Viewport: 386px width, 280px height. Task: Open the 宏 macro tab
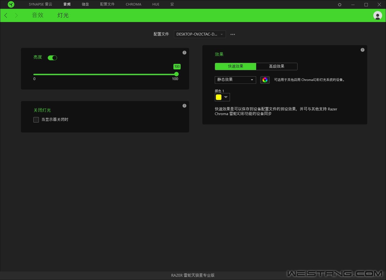click(x=172, y=4)
